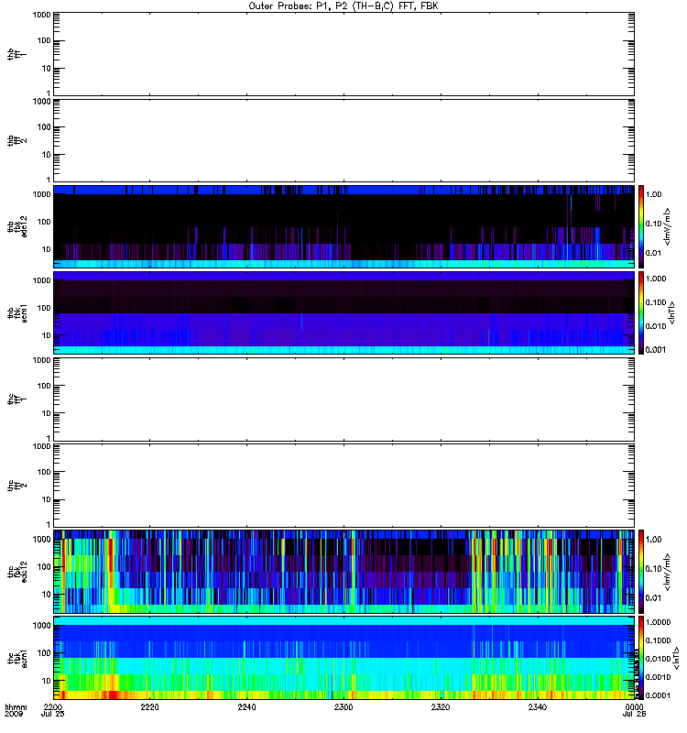This screenshot has width=687, height=733.
Task: Select the thb fff 2 empty plot panel
Action: click(344, 141)
